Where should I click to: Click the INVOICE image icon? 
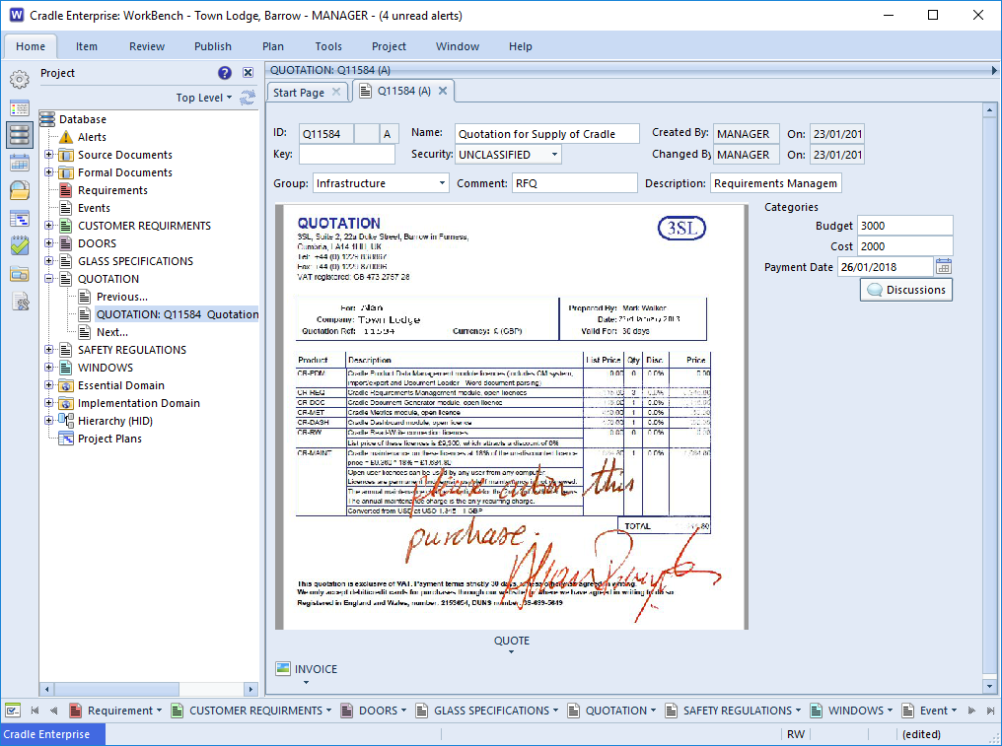(x=283, y=669)
